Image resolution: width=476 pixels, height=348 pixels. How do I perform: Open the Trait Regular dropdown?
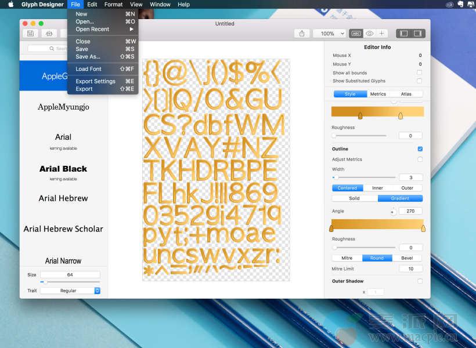(x=70, y=291)
